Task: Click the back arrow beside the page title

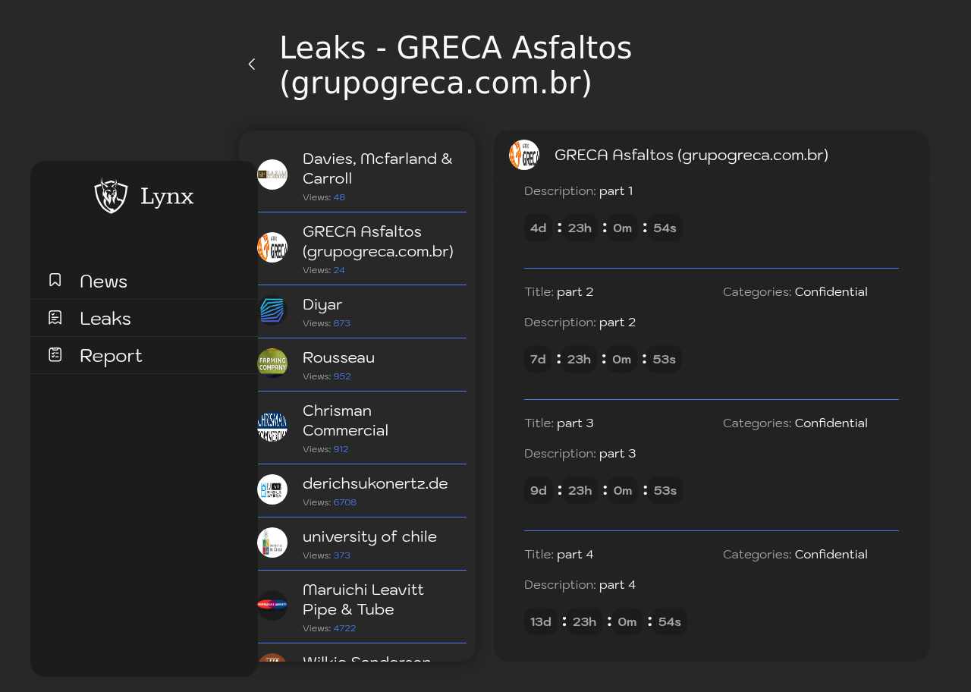Action: (252, 64)
